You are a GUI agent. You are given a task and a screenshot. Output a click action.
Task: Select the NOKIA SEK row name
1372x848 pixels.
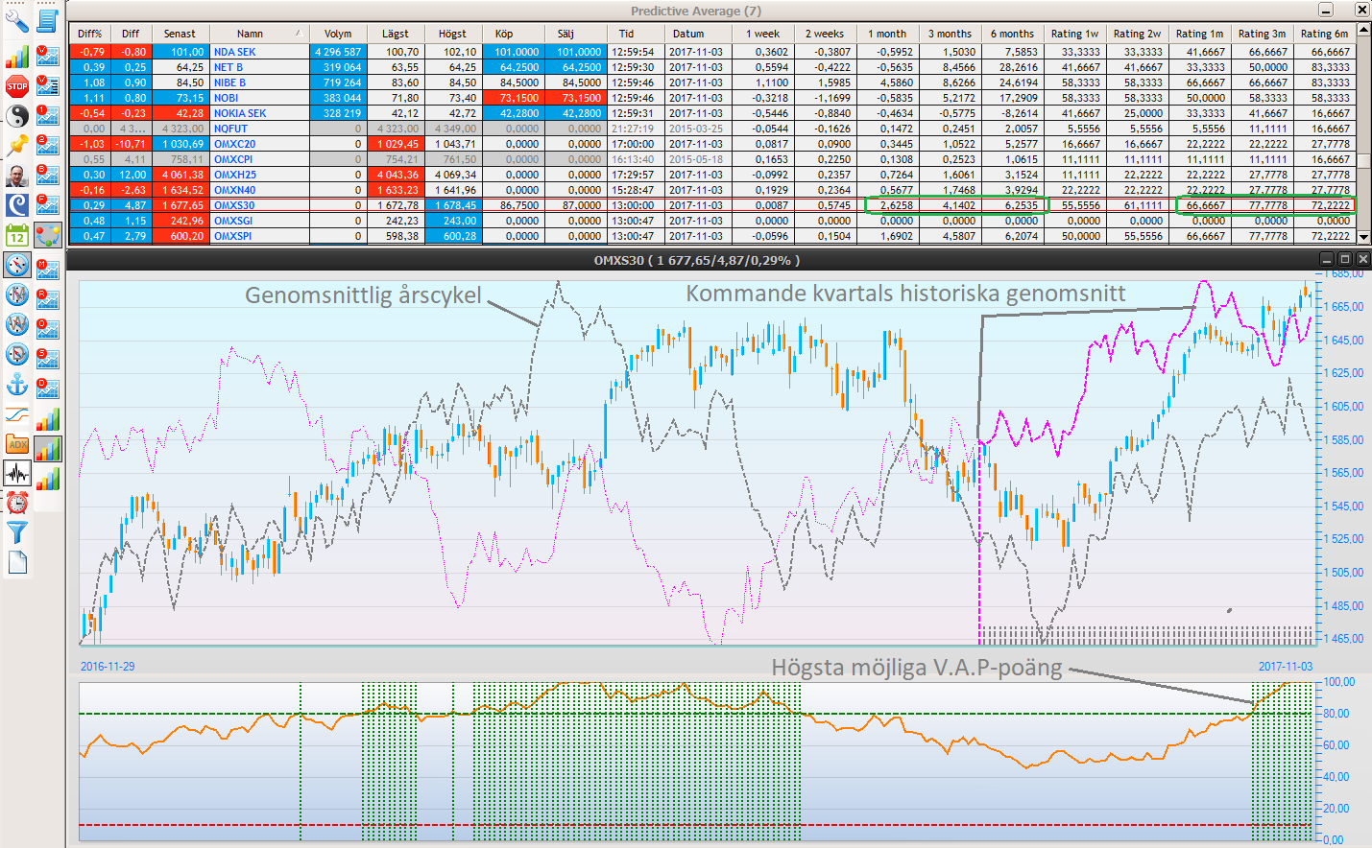(x=240, y=113)
